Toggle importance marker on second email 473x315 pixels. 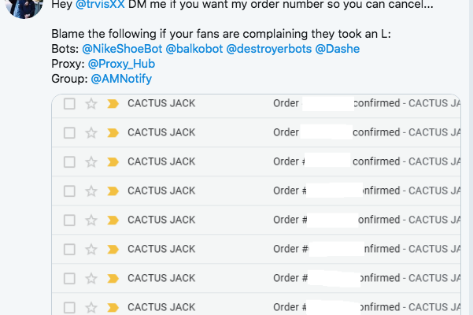[x=113, y=133]
